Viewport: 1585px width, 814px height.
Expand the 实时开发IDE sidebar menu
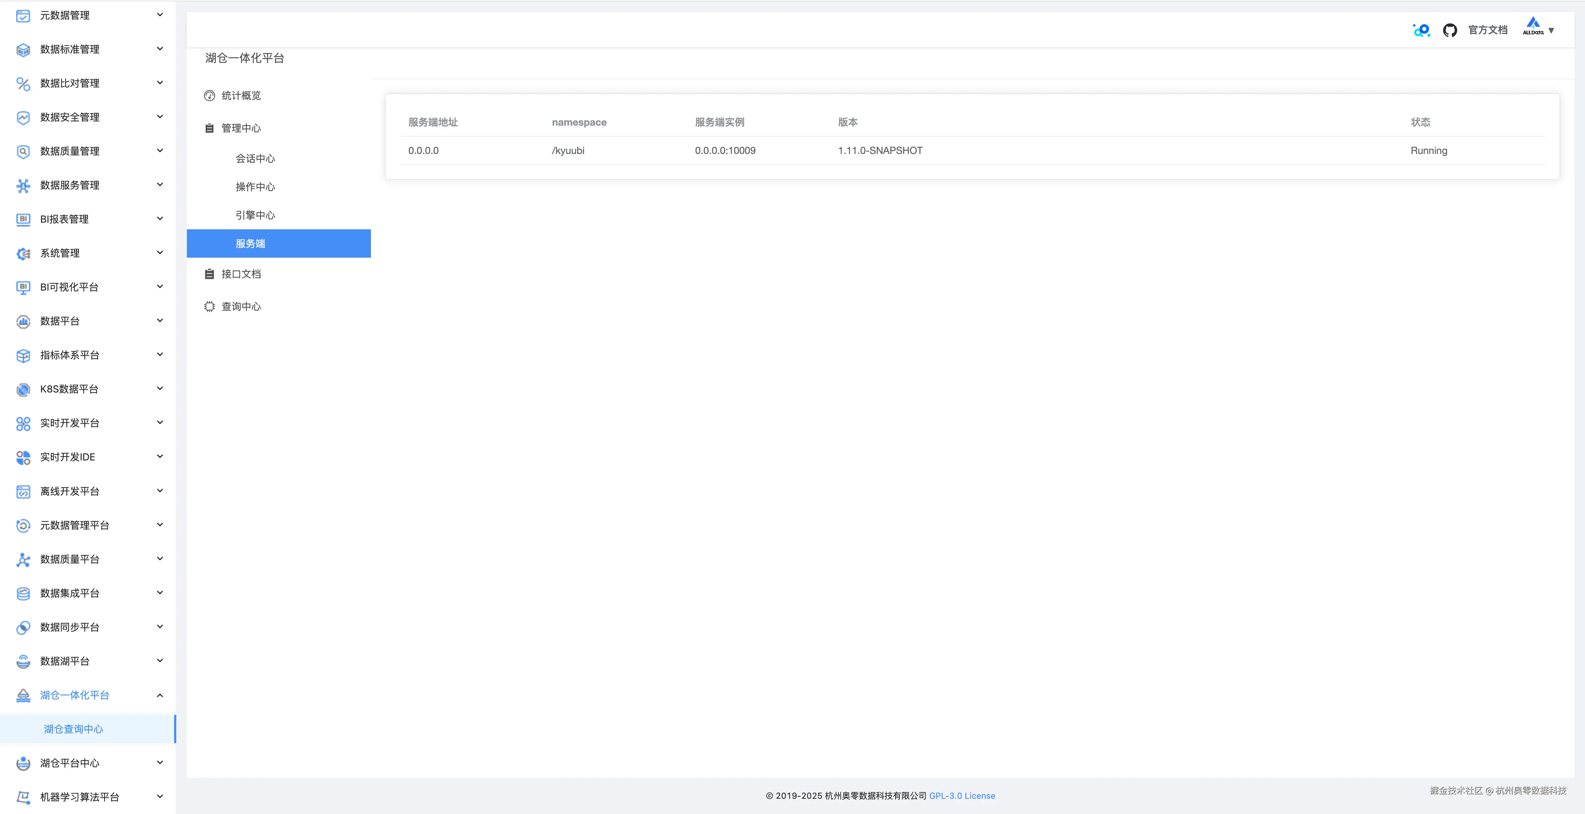159,457
